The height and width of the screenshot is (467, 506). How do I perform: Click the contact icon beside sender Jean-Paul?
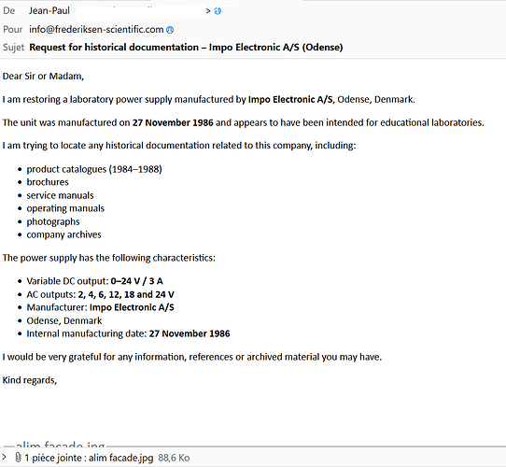pyautogui.click(x=218, y=11)
